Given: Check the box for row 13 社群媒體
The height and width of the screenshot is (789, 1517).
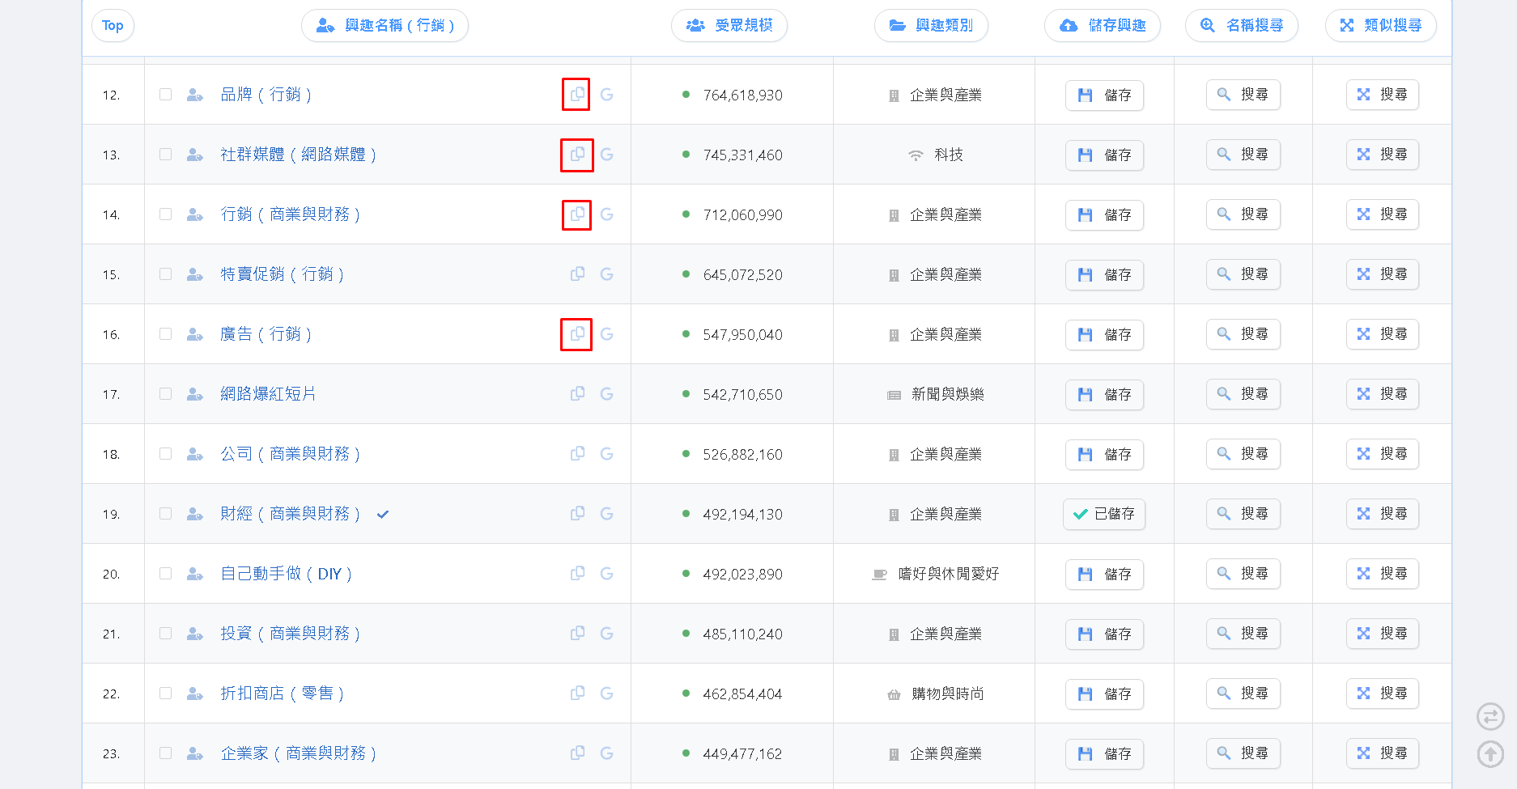Looking at the screenshot, I should click(165, 155).
